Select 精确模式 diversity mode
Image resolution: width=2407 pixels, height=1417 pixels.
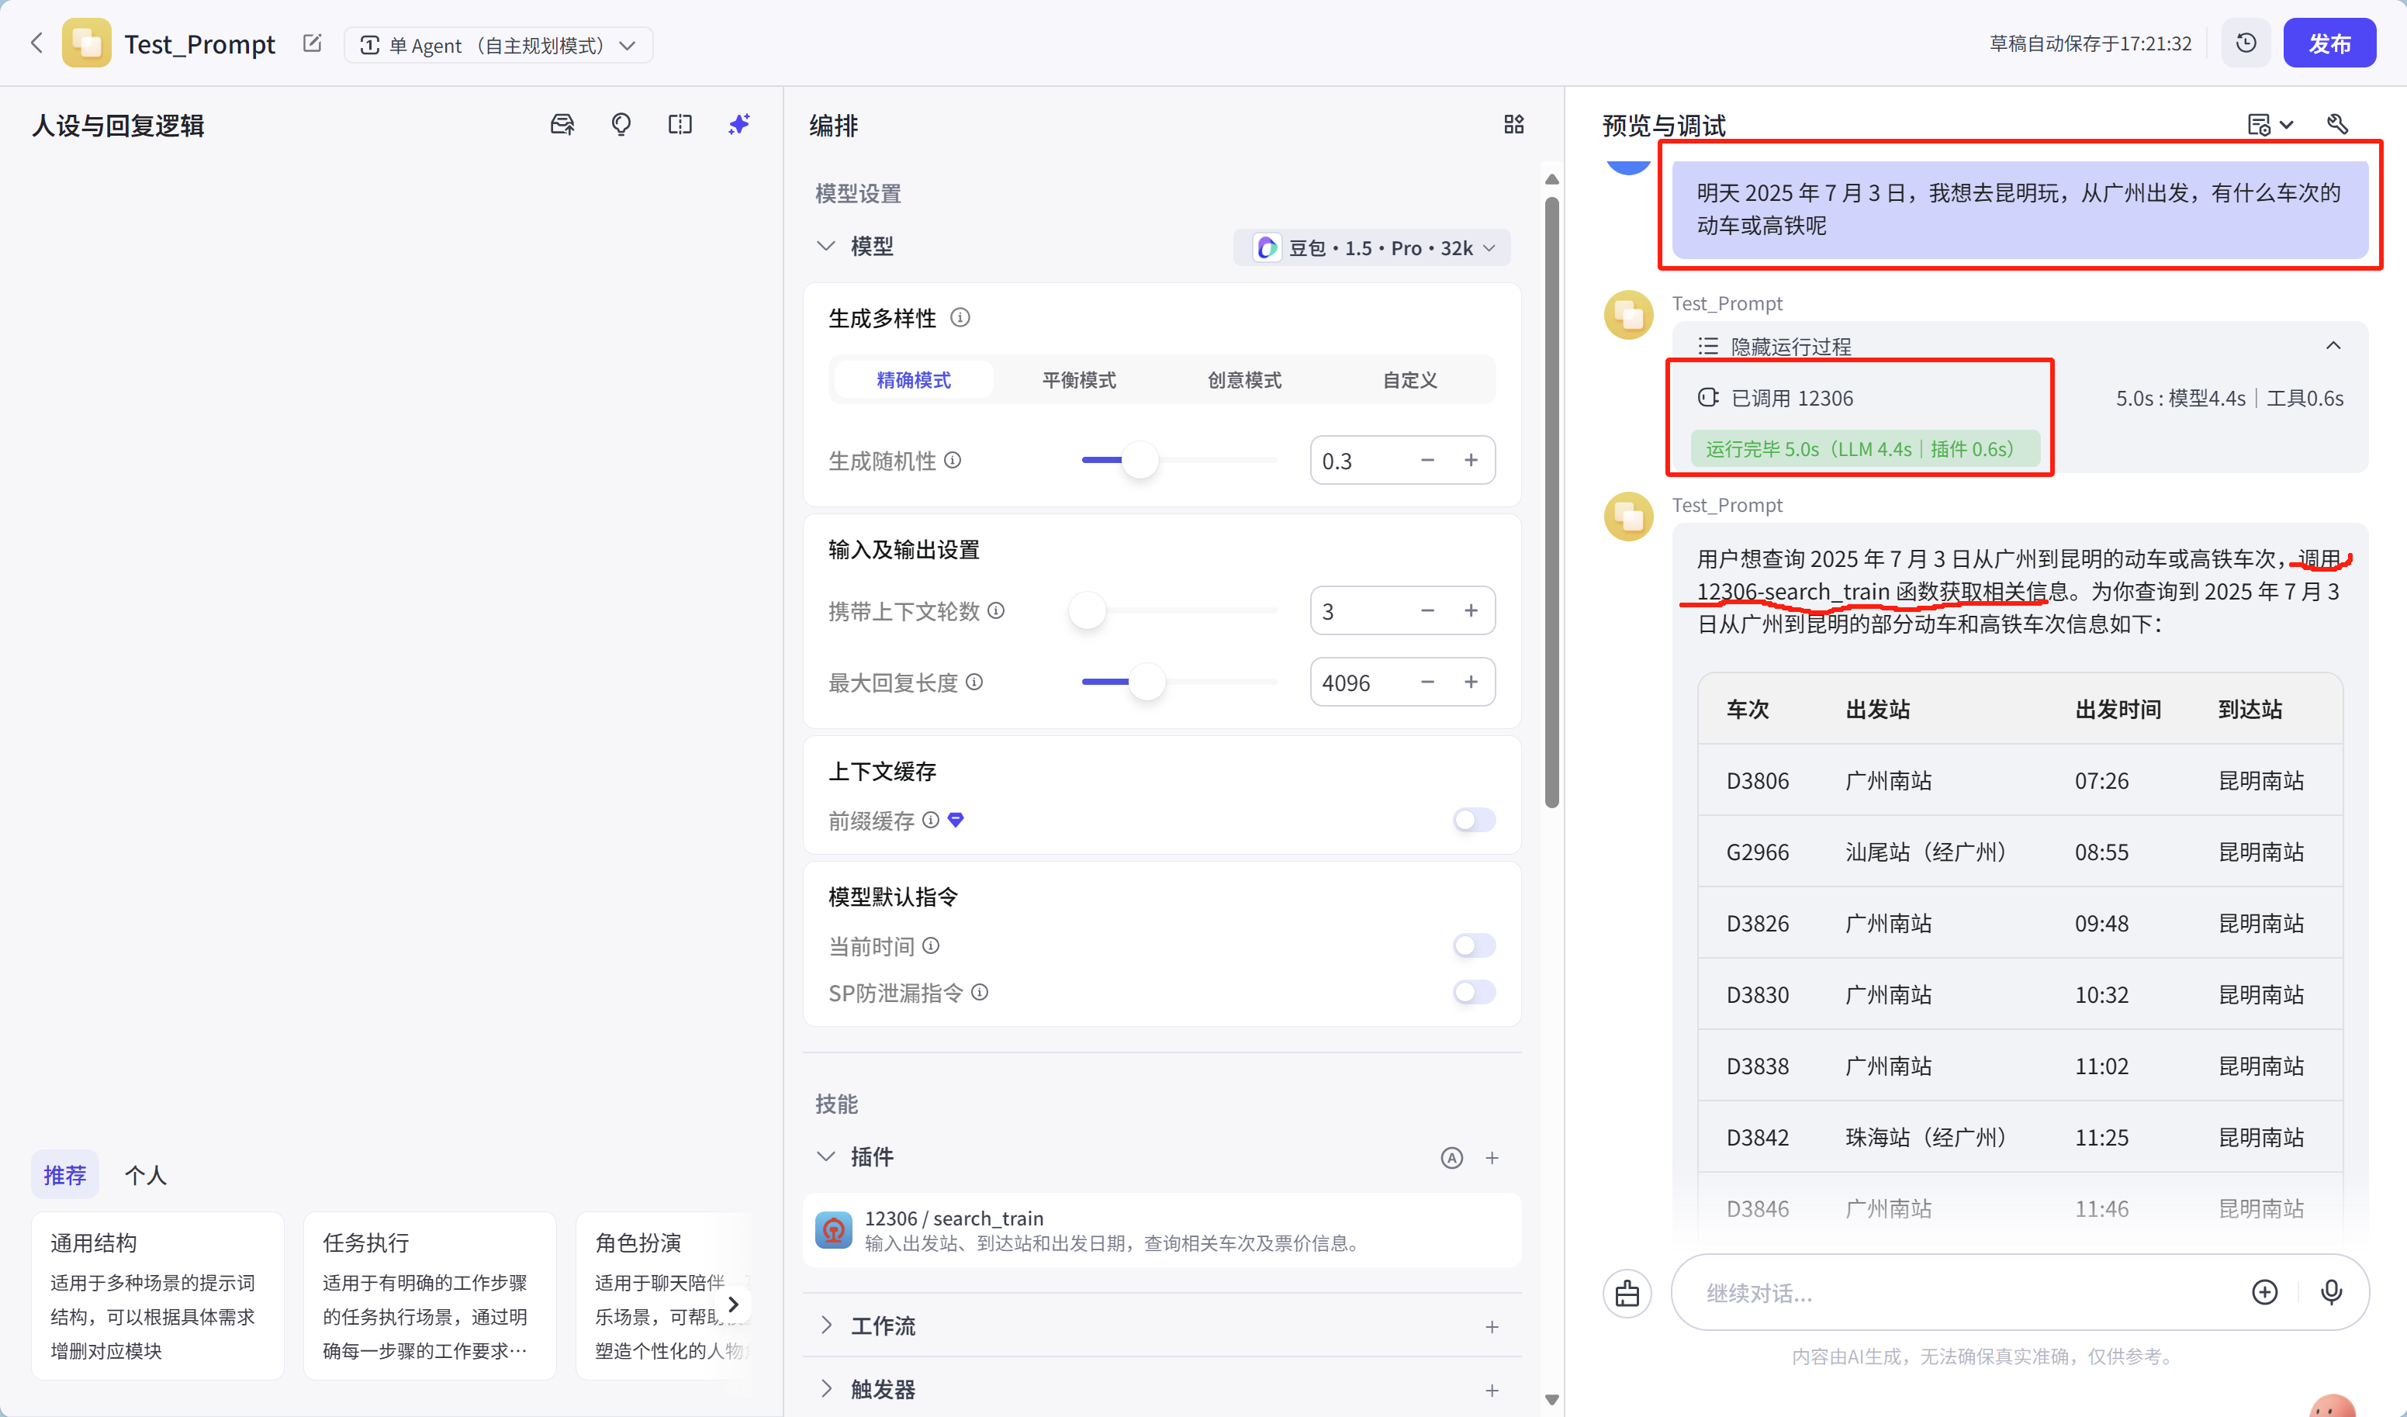click(x=913, y=380)
